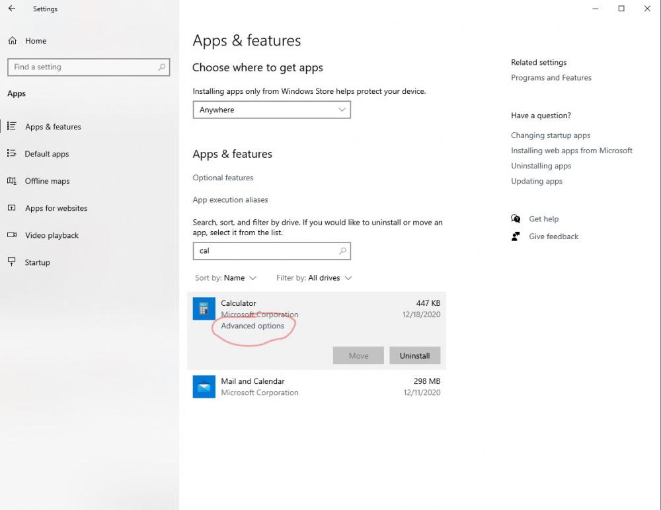Click the Get help chat icon
Image resolution: width=661 pixels, height=510 pixels.
(516, 219)
